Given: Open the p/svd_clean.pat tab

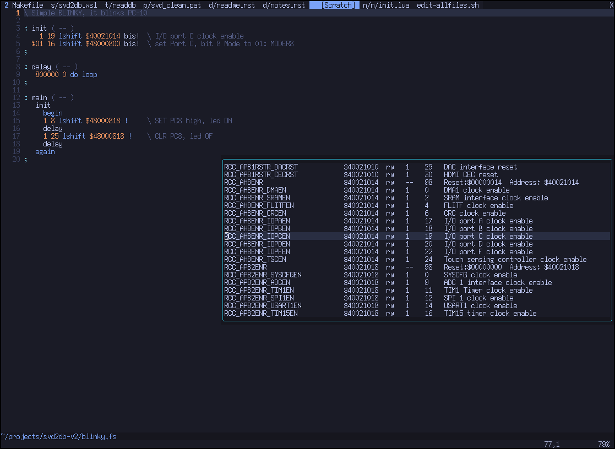Looking at the screenshot, I should pyautogui.click(x=172, y=5).
